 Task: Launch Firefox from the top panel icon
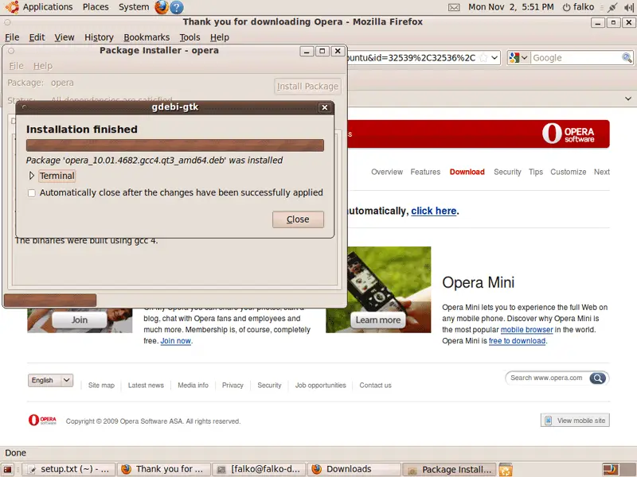(162, 7)
